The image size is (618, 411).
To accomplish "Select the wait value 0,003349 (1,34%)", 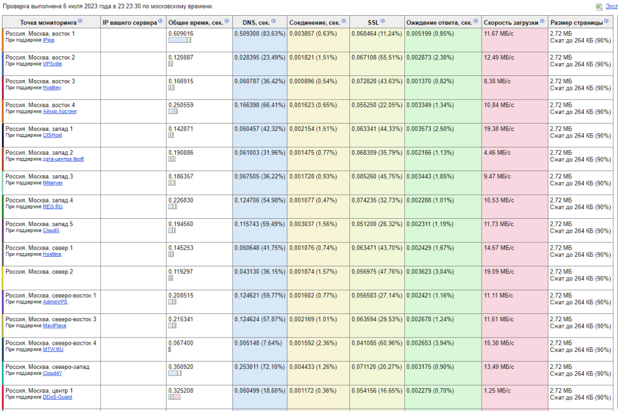I will (430, 105).
